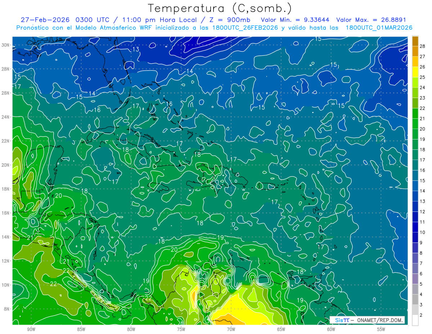This screenshot has width=432, height=334.
Task: Click legend scale value 26
Action: click(423, 67)
